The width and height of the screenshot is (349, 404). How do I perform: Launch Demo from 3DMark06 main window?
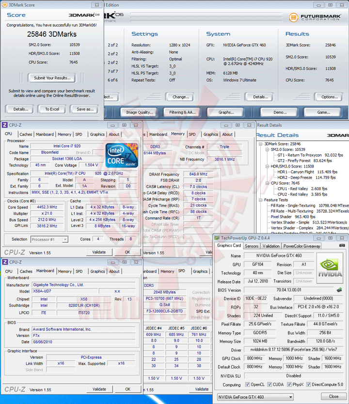280,112
